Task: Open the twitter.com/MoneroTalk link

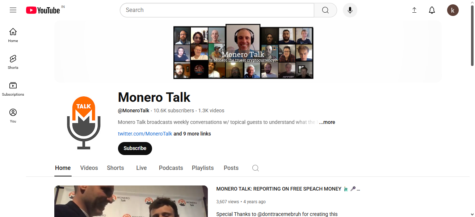Action: (x=145, y=134)
